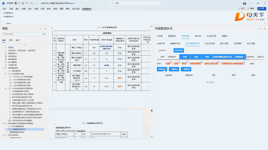Collapse the ribbon using the chevron
The width and height of the screenshot is (268, 150).
point(265,23)
